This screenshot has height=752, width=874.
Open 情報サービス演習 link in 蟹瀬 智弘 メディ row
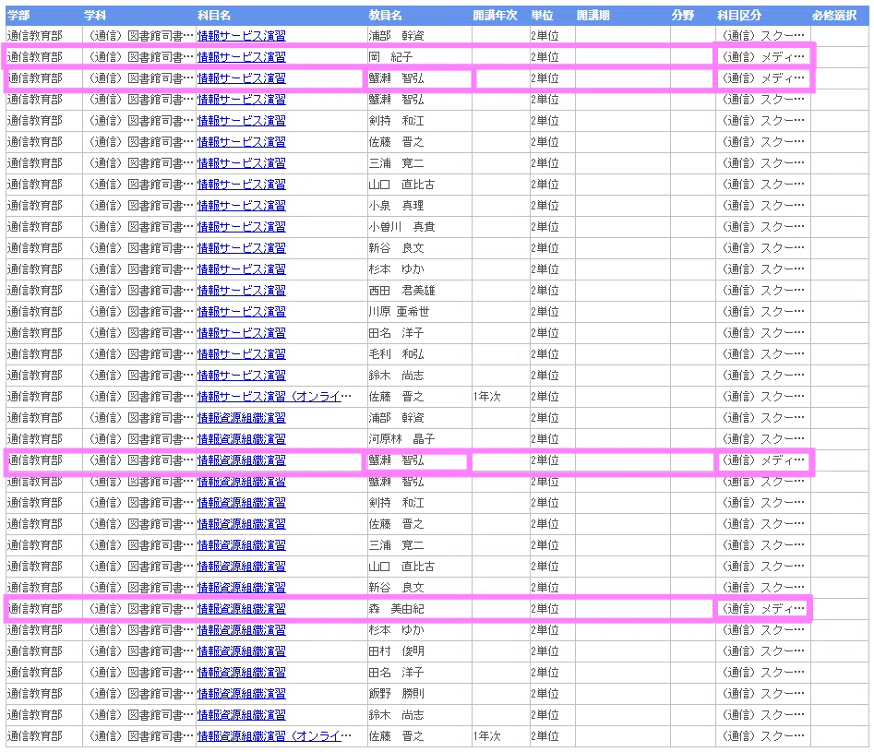(242, 78)
